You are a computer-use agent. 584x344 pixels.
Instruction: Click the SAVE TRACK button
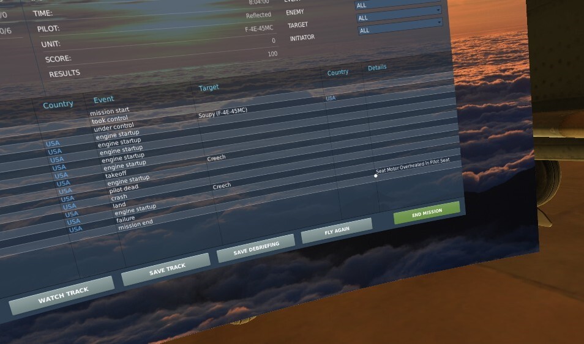(166, 269)
